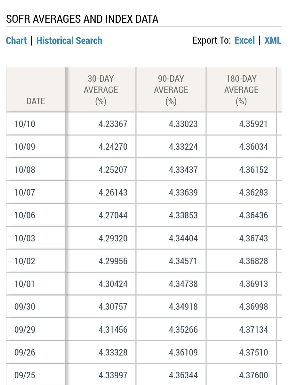
Task: Select the 10/06 date cell
Action: tap(25, 215)
